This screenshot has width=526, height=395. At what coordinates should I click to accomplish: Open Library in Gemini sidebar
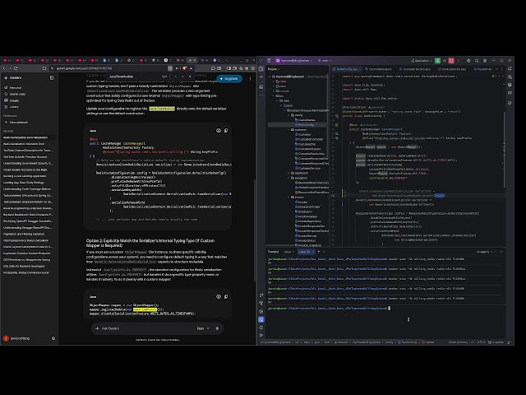(12, 107)
